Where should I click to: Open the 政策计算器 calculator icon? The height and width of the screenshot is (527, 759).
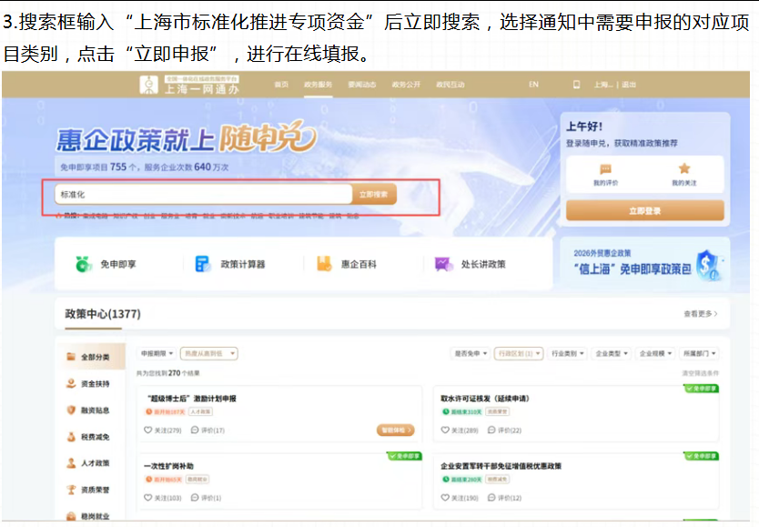[202, 264]
